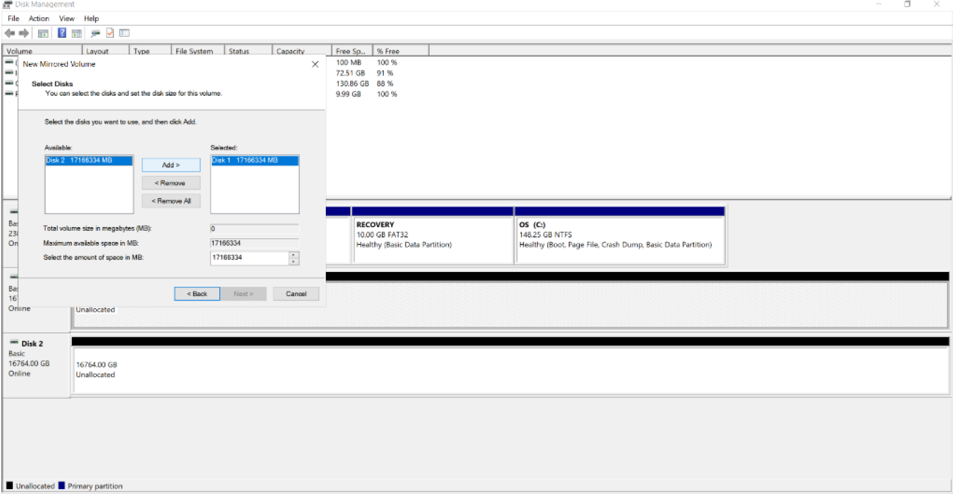Click the Forward arrow toolbar icon
Screen dimensions: 953x494
[24, 34]
